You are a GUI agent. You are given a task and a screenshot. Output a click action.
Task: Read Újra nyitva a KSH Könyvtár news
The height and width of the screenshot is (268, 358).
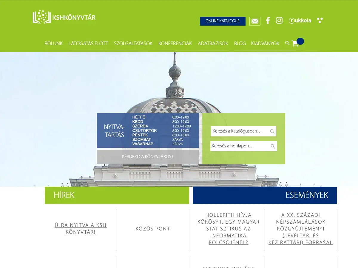(81, 229)
